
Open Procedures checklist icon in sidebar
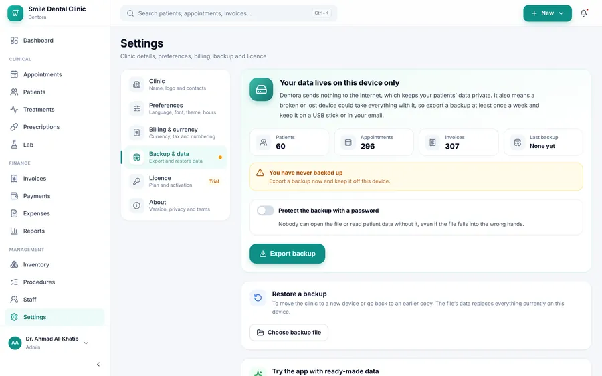[x=14, y=282]
